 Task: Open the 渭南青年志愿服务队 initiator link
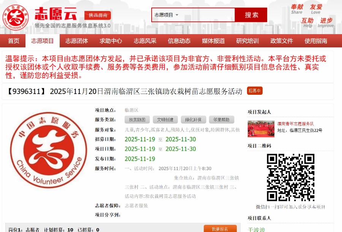[x=295, y=124]
